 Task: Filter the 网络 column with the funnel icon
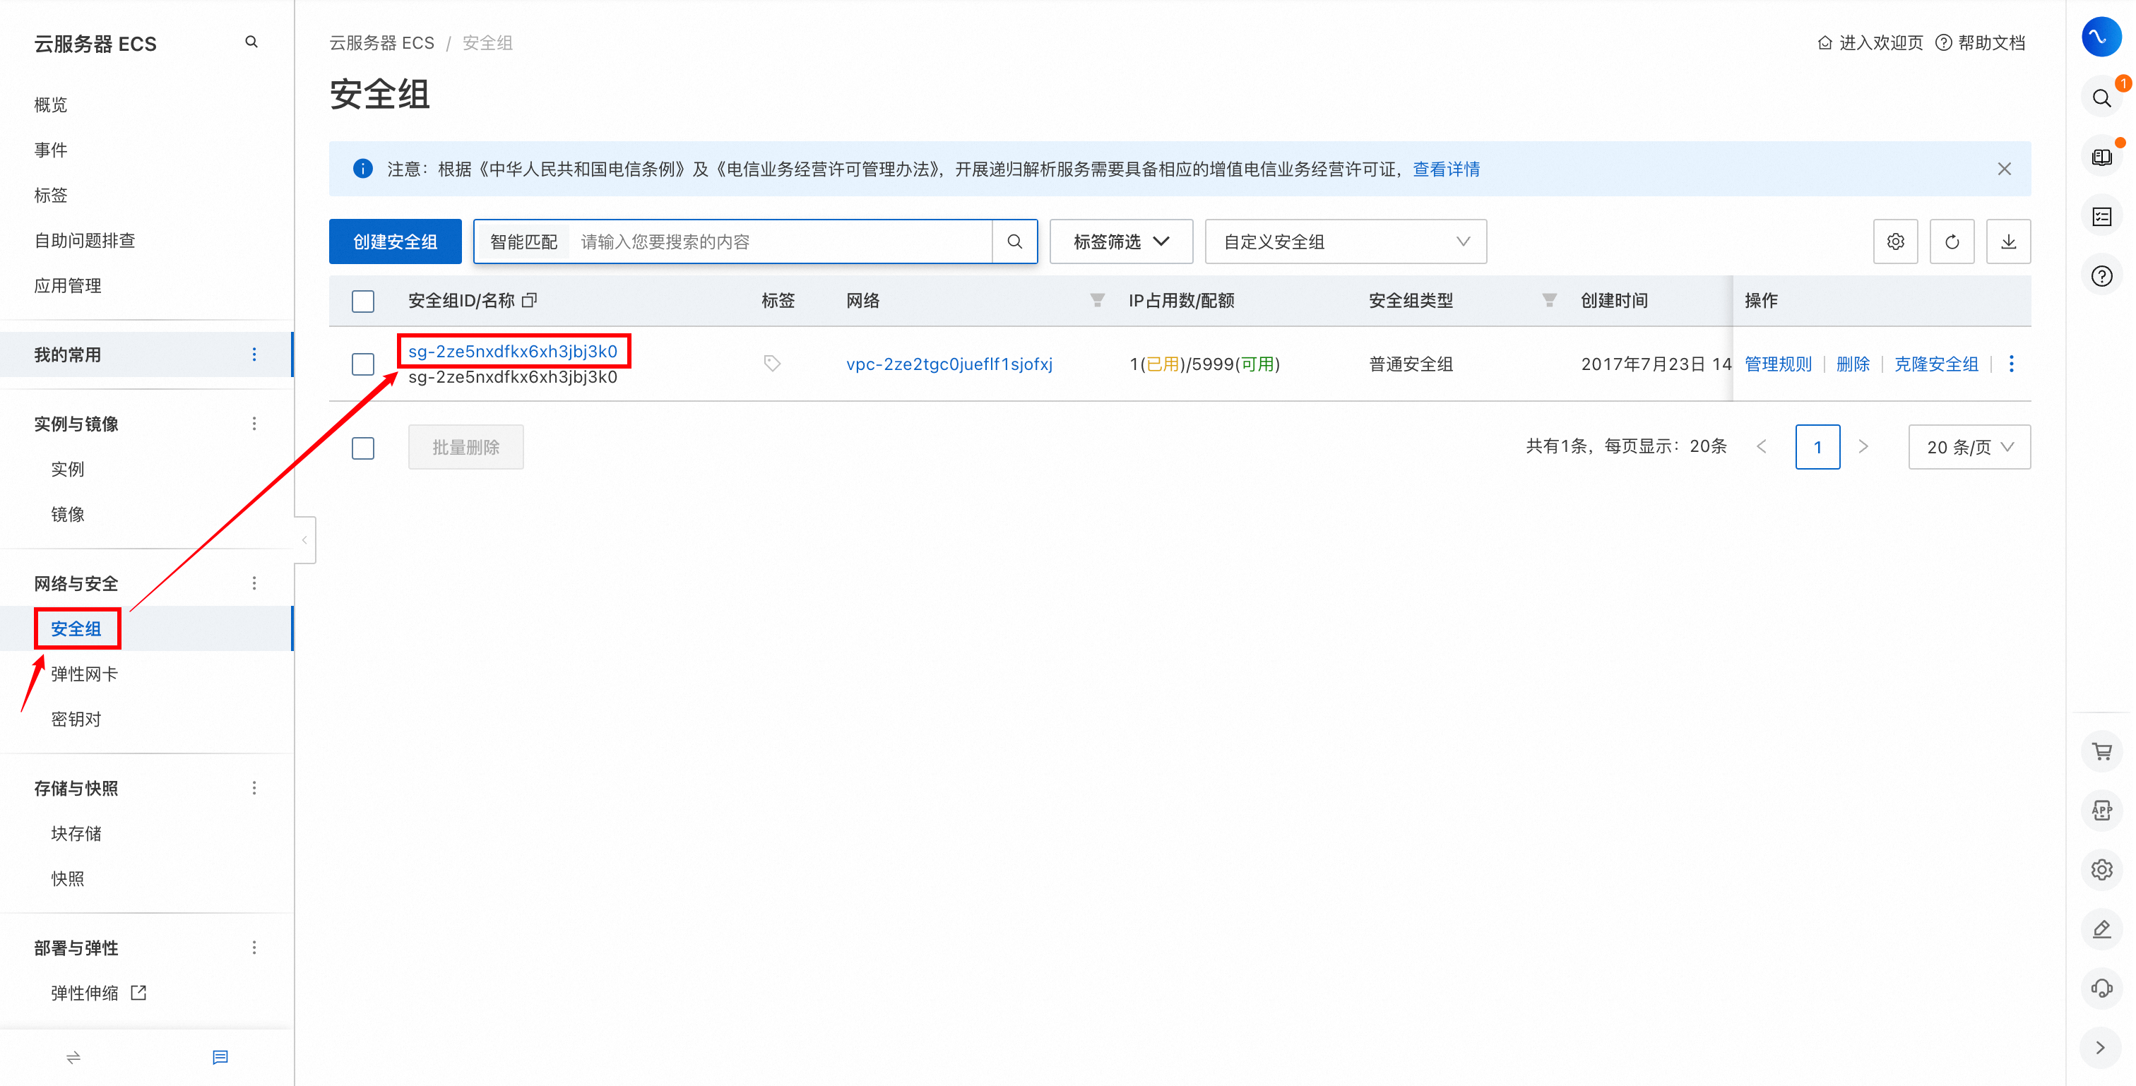tap(1097, 300)
